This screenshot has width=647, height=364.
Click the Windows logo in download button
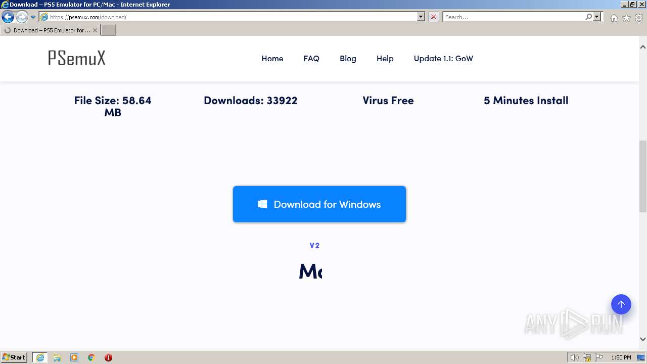[262, 204]
